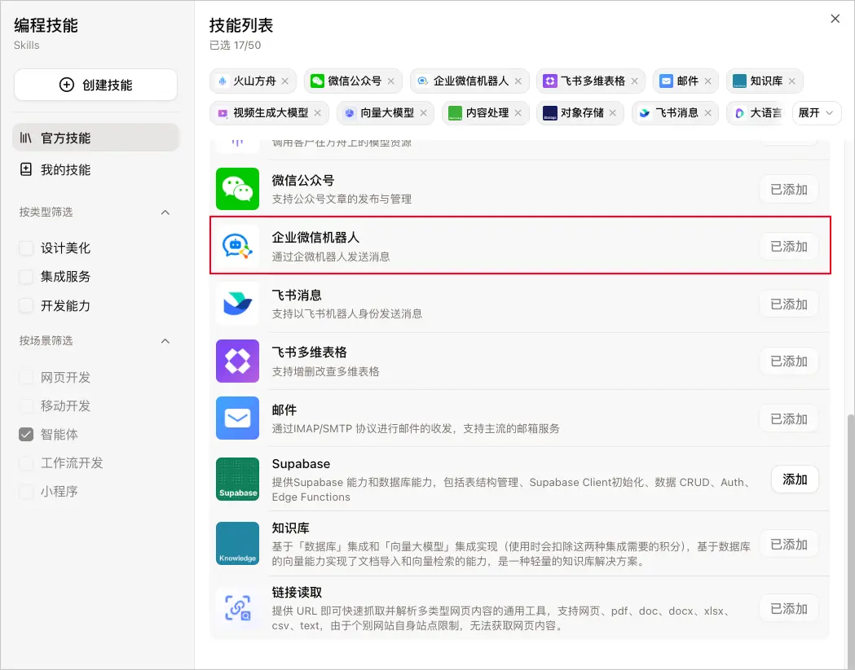Click the 内容处理 tag icon
The height and width of the screenshot is (670, 855).
tap(455, 113)
